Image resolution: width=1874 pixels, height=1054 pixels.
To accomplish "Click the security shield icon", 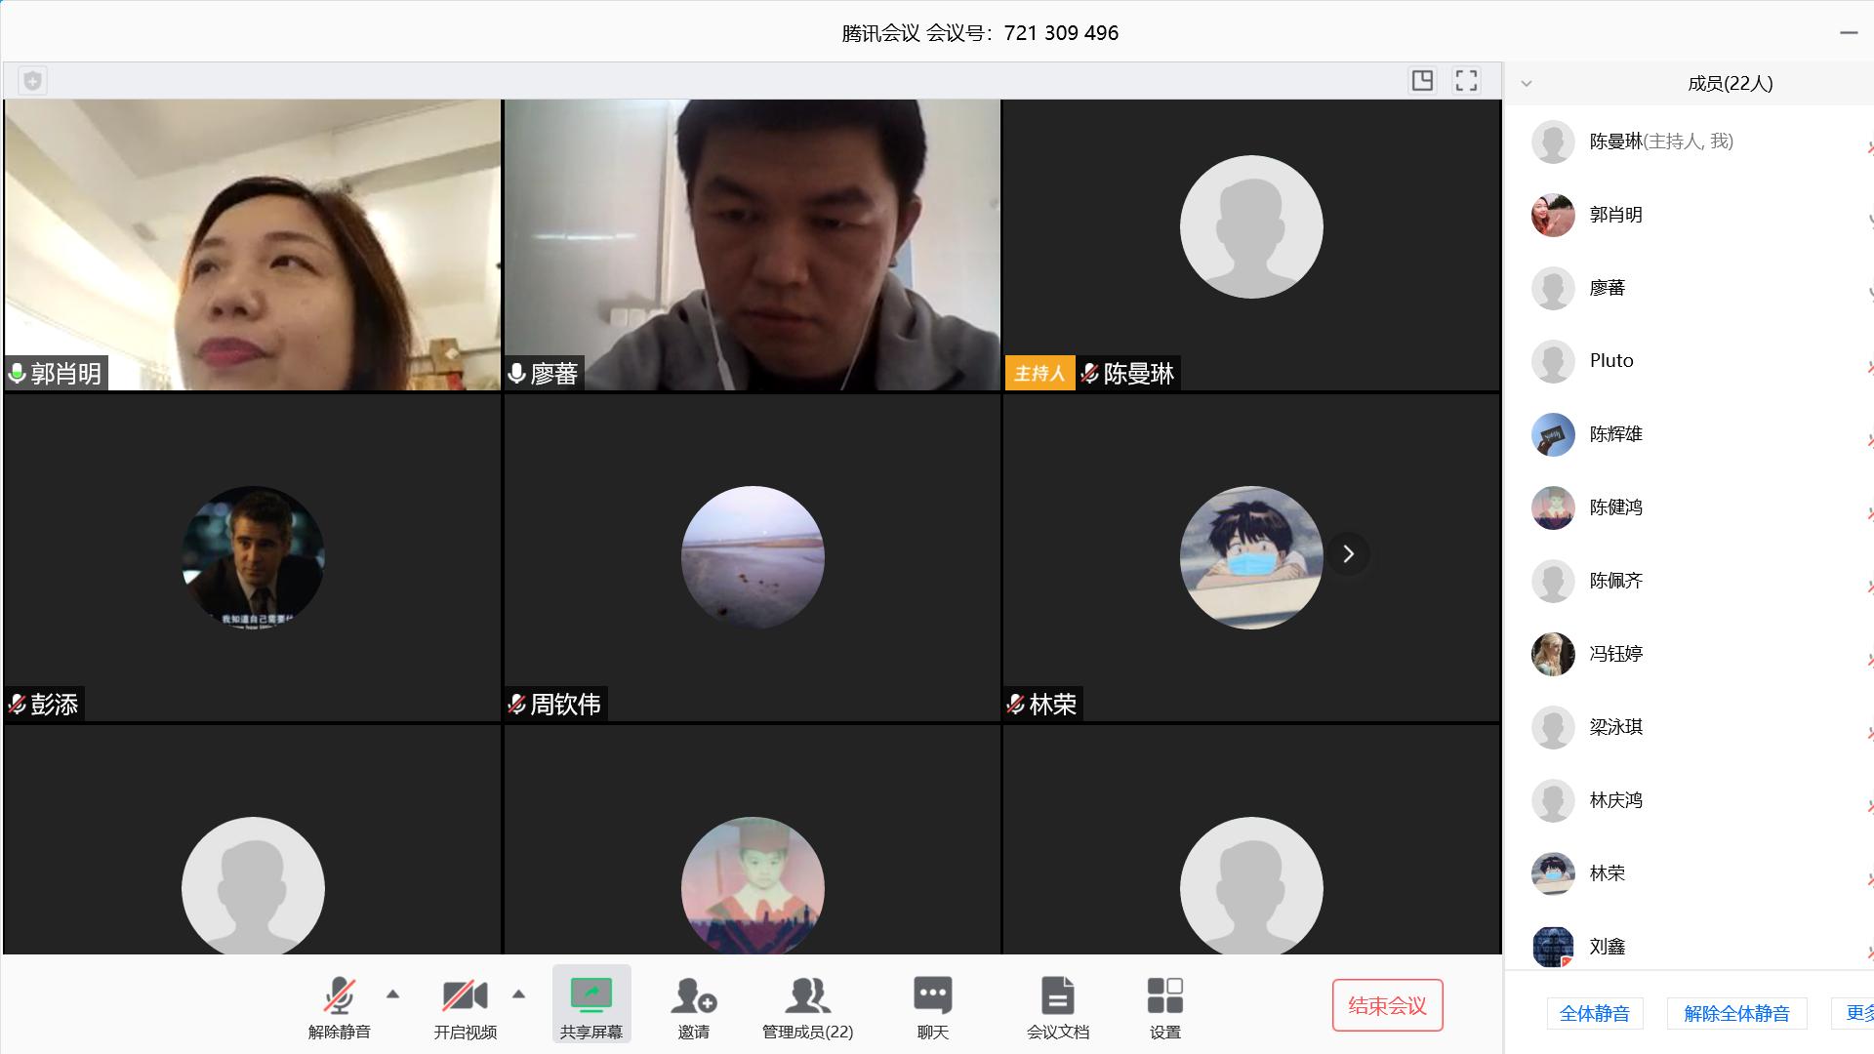I will [x=32, y=81].
